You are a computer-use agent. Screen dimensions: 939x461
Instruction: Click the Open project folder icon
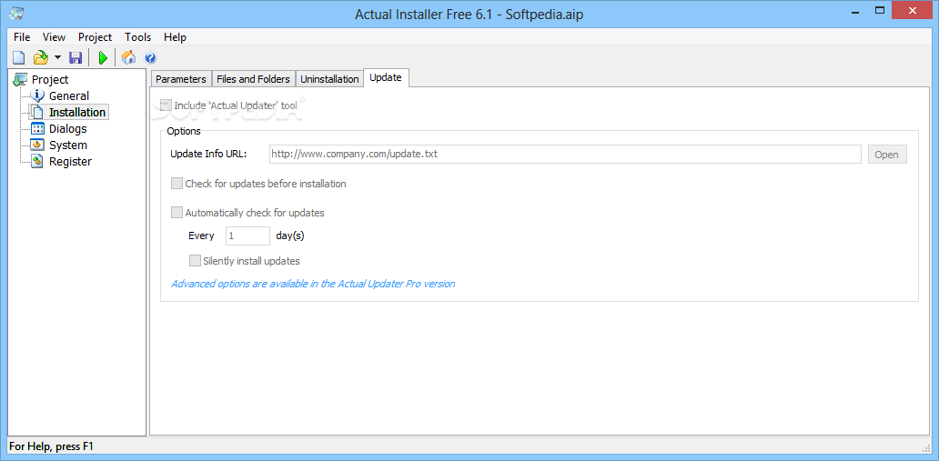tap(41, 57)
